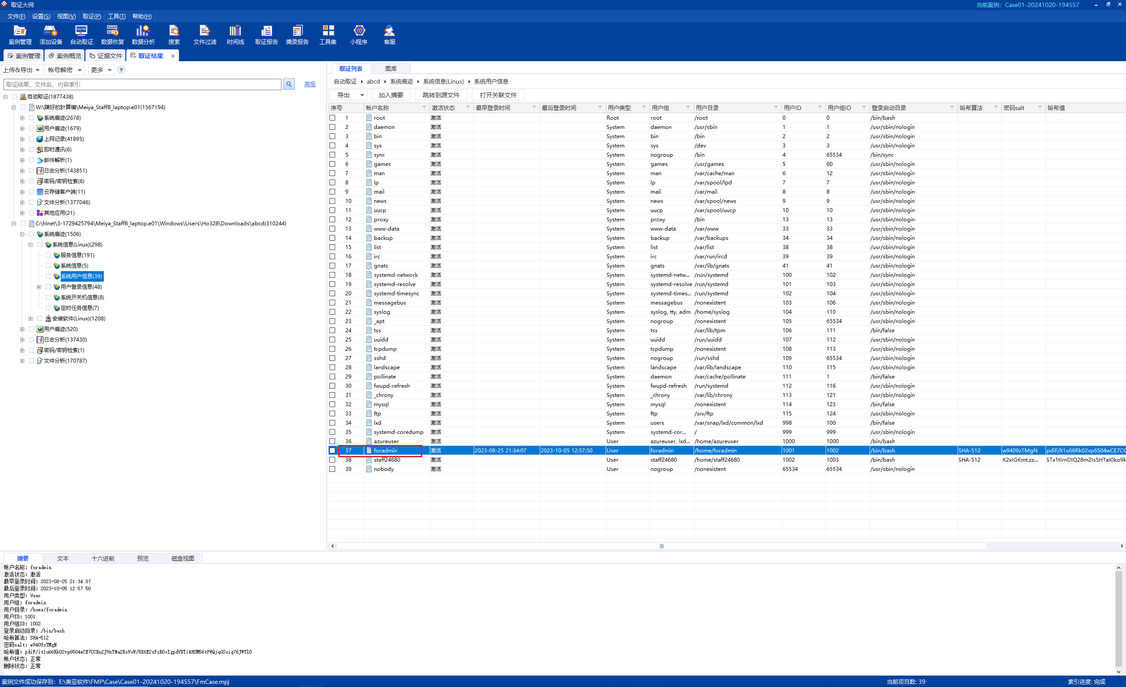Viewport: 1126px width, 687px height.
Task: Tick the 系统用户信息(39) tree checkbox
Action: click(x=48, y=276)
